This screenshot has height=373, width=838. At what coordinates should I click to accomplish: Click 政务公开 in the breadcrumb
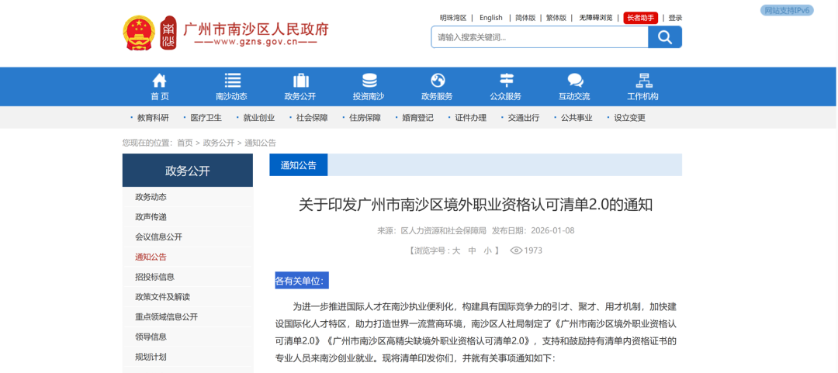pyautogui.click(x=219, y=143)
